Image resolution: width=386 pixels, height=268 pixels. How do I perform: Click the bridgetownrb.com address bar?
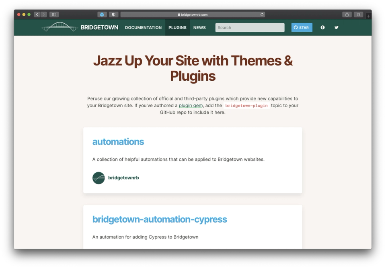click(193, 14)
